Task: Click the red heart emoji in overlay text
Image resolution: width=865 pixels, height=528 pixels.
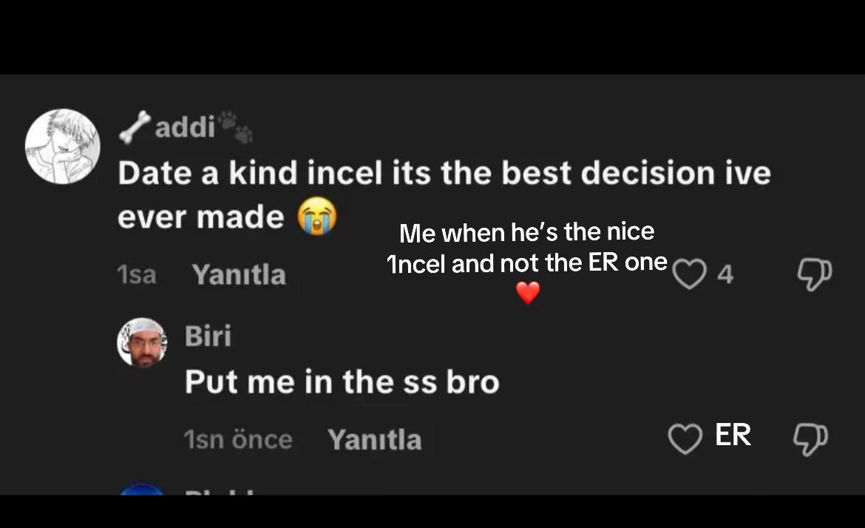Action: point(528,292)
